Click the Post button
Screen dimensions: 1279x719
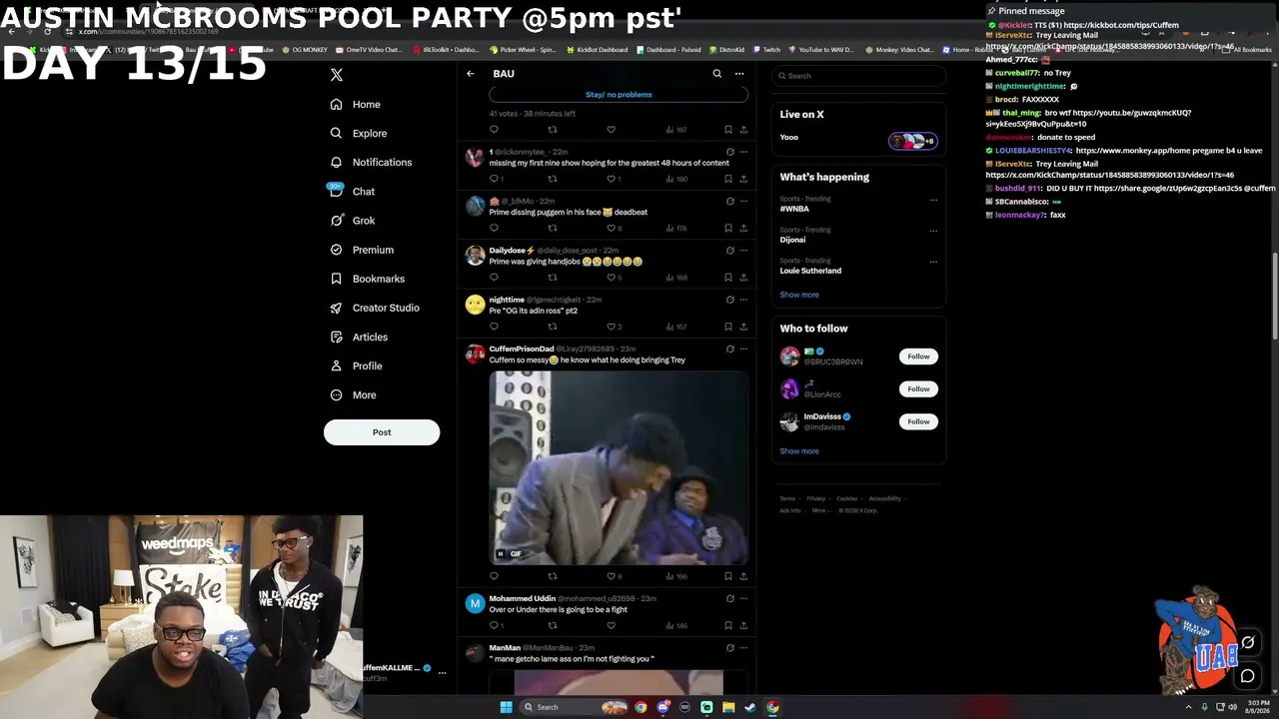click(x=382, y=432)
